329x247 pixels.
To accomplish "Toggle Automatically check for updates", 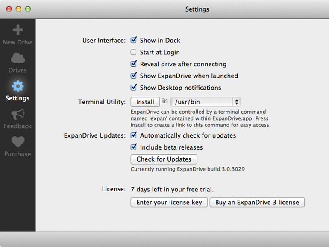I will [x=134, y=135].
